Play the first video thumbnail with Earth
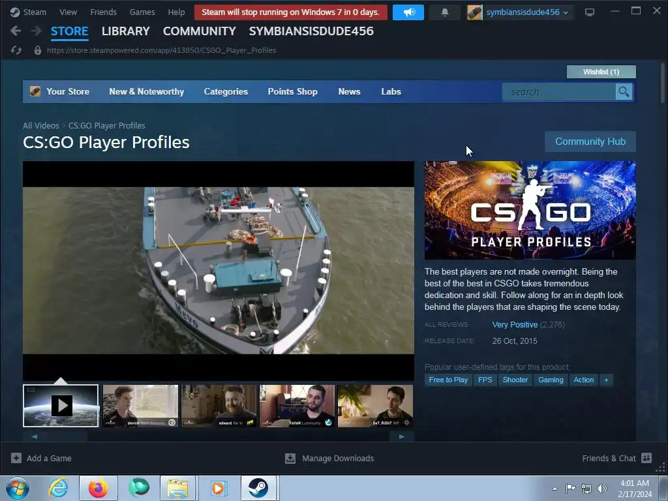Image resolution: width=668 pixels, height=501 pixels. point(61,406)
